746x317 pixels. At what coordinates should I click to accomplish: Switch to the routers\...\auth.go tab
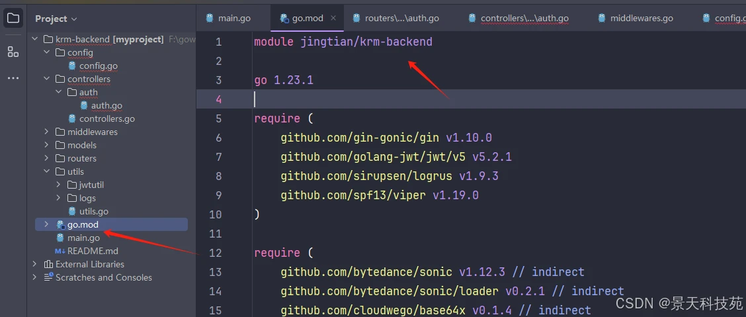(396, 18)
